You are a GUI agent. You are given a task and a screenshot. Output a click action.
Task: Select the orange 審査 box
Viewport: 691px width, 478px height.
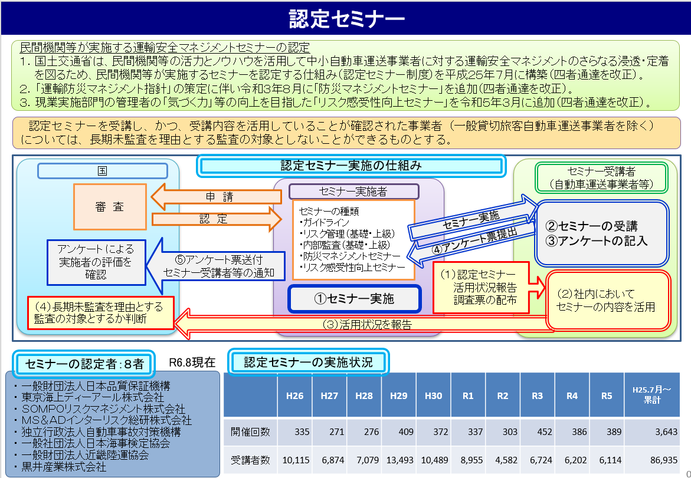pyautogui.click(x=110, y=207)
